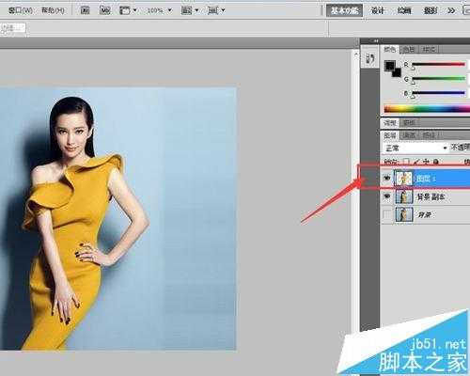The image size is (470, 376).
Task: Open the 100% zoom level dropdown arrow
Action: point(170,10)
